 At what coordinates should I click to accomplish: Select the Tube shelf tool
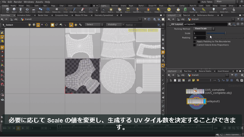click(x=21, y=10)
